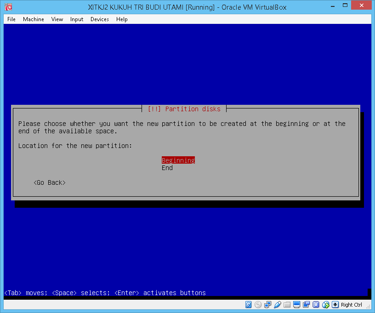Viewport: 375px width, 313px height.
Task: Click the hard disk activity status icon
Action: 248,305
